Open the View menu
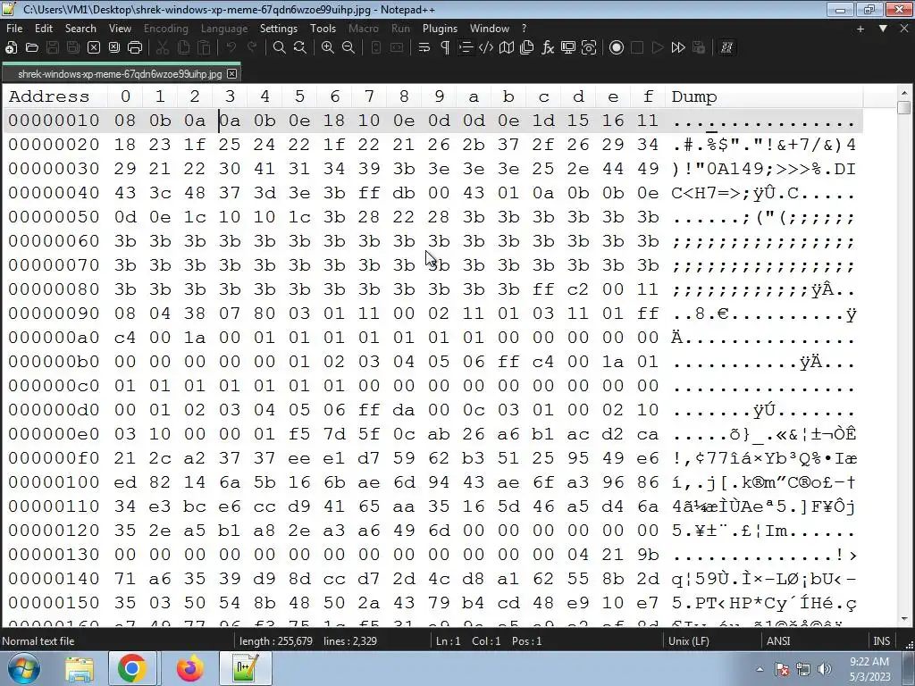Image resolution: width=915 pixels, height=686 pixels. click(x=121, y=28)
